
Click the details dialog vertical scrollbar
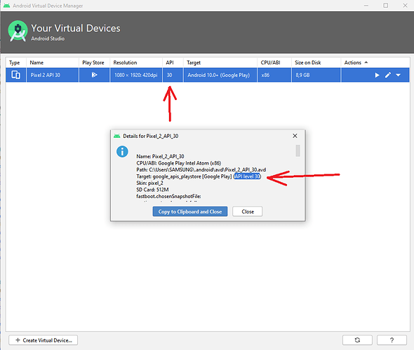pyautogui.click(x=298, y=150)
